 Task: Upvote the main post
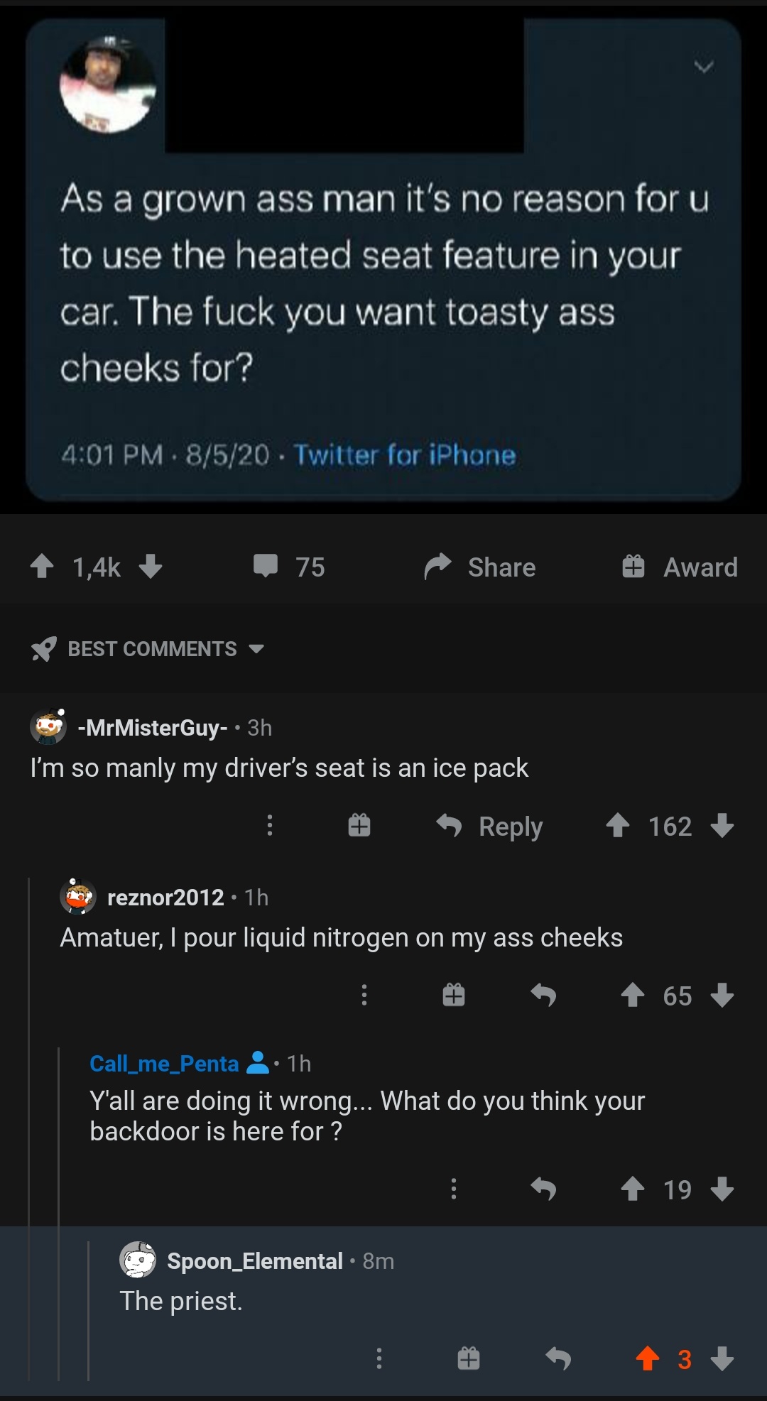pos(43,567)
